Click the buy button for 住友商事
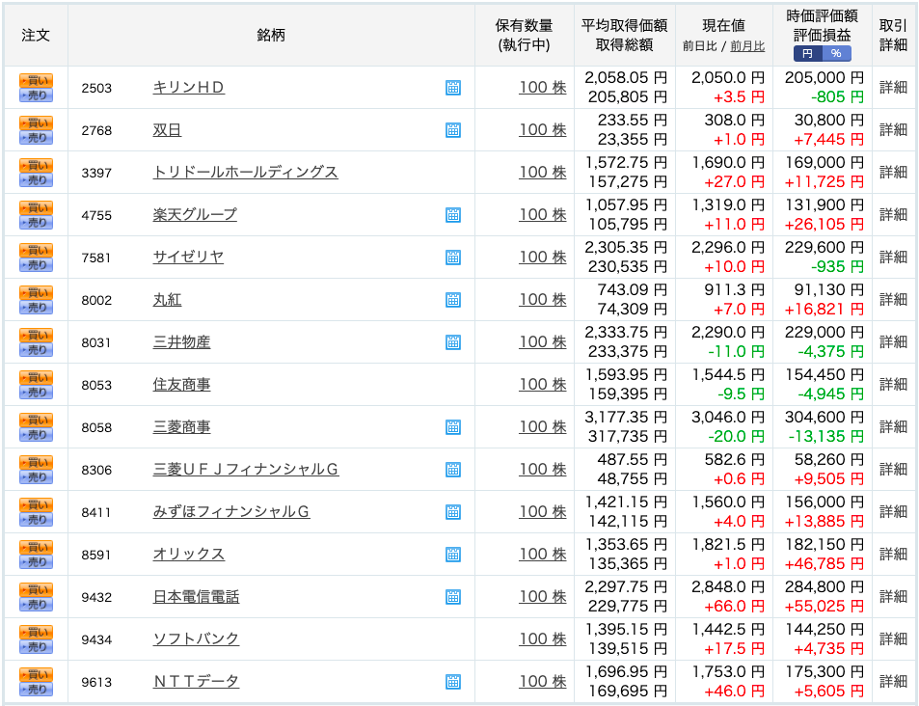 pyautogui.click(x=36, y=377)
